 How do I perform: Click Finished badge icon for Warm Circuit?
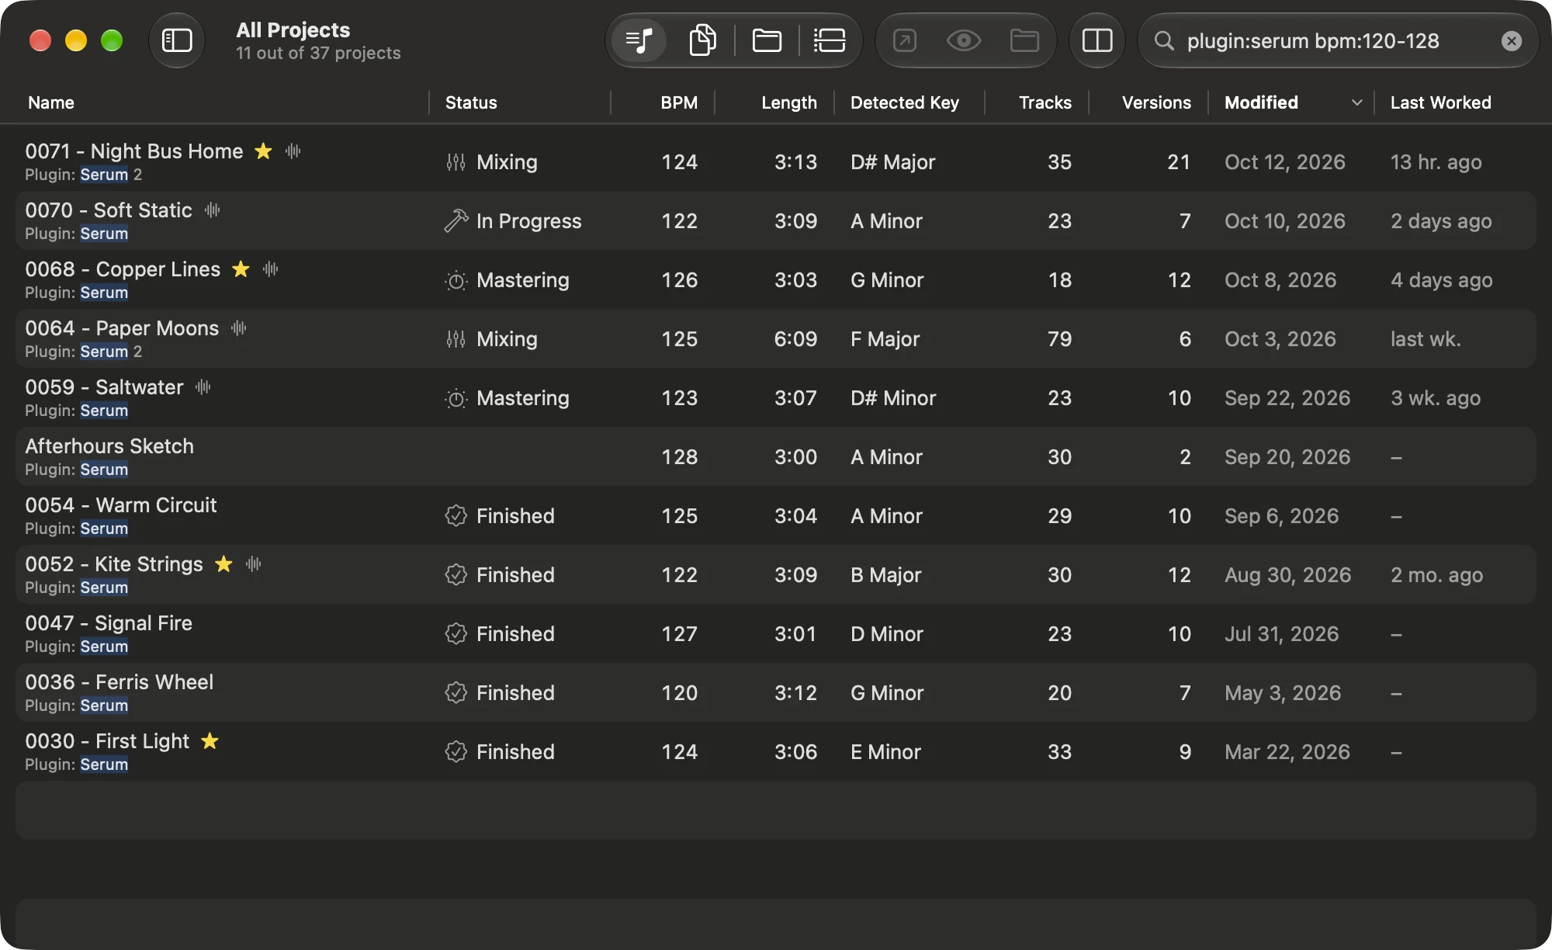pyautogui.click(x=456, y=516)
